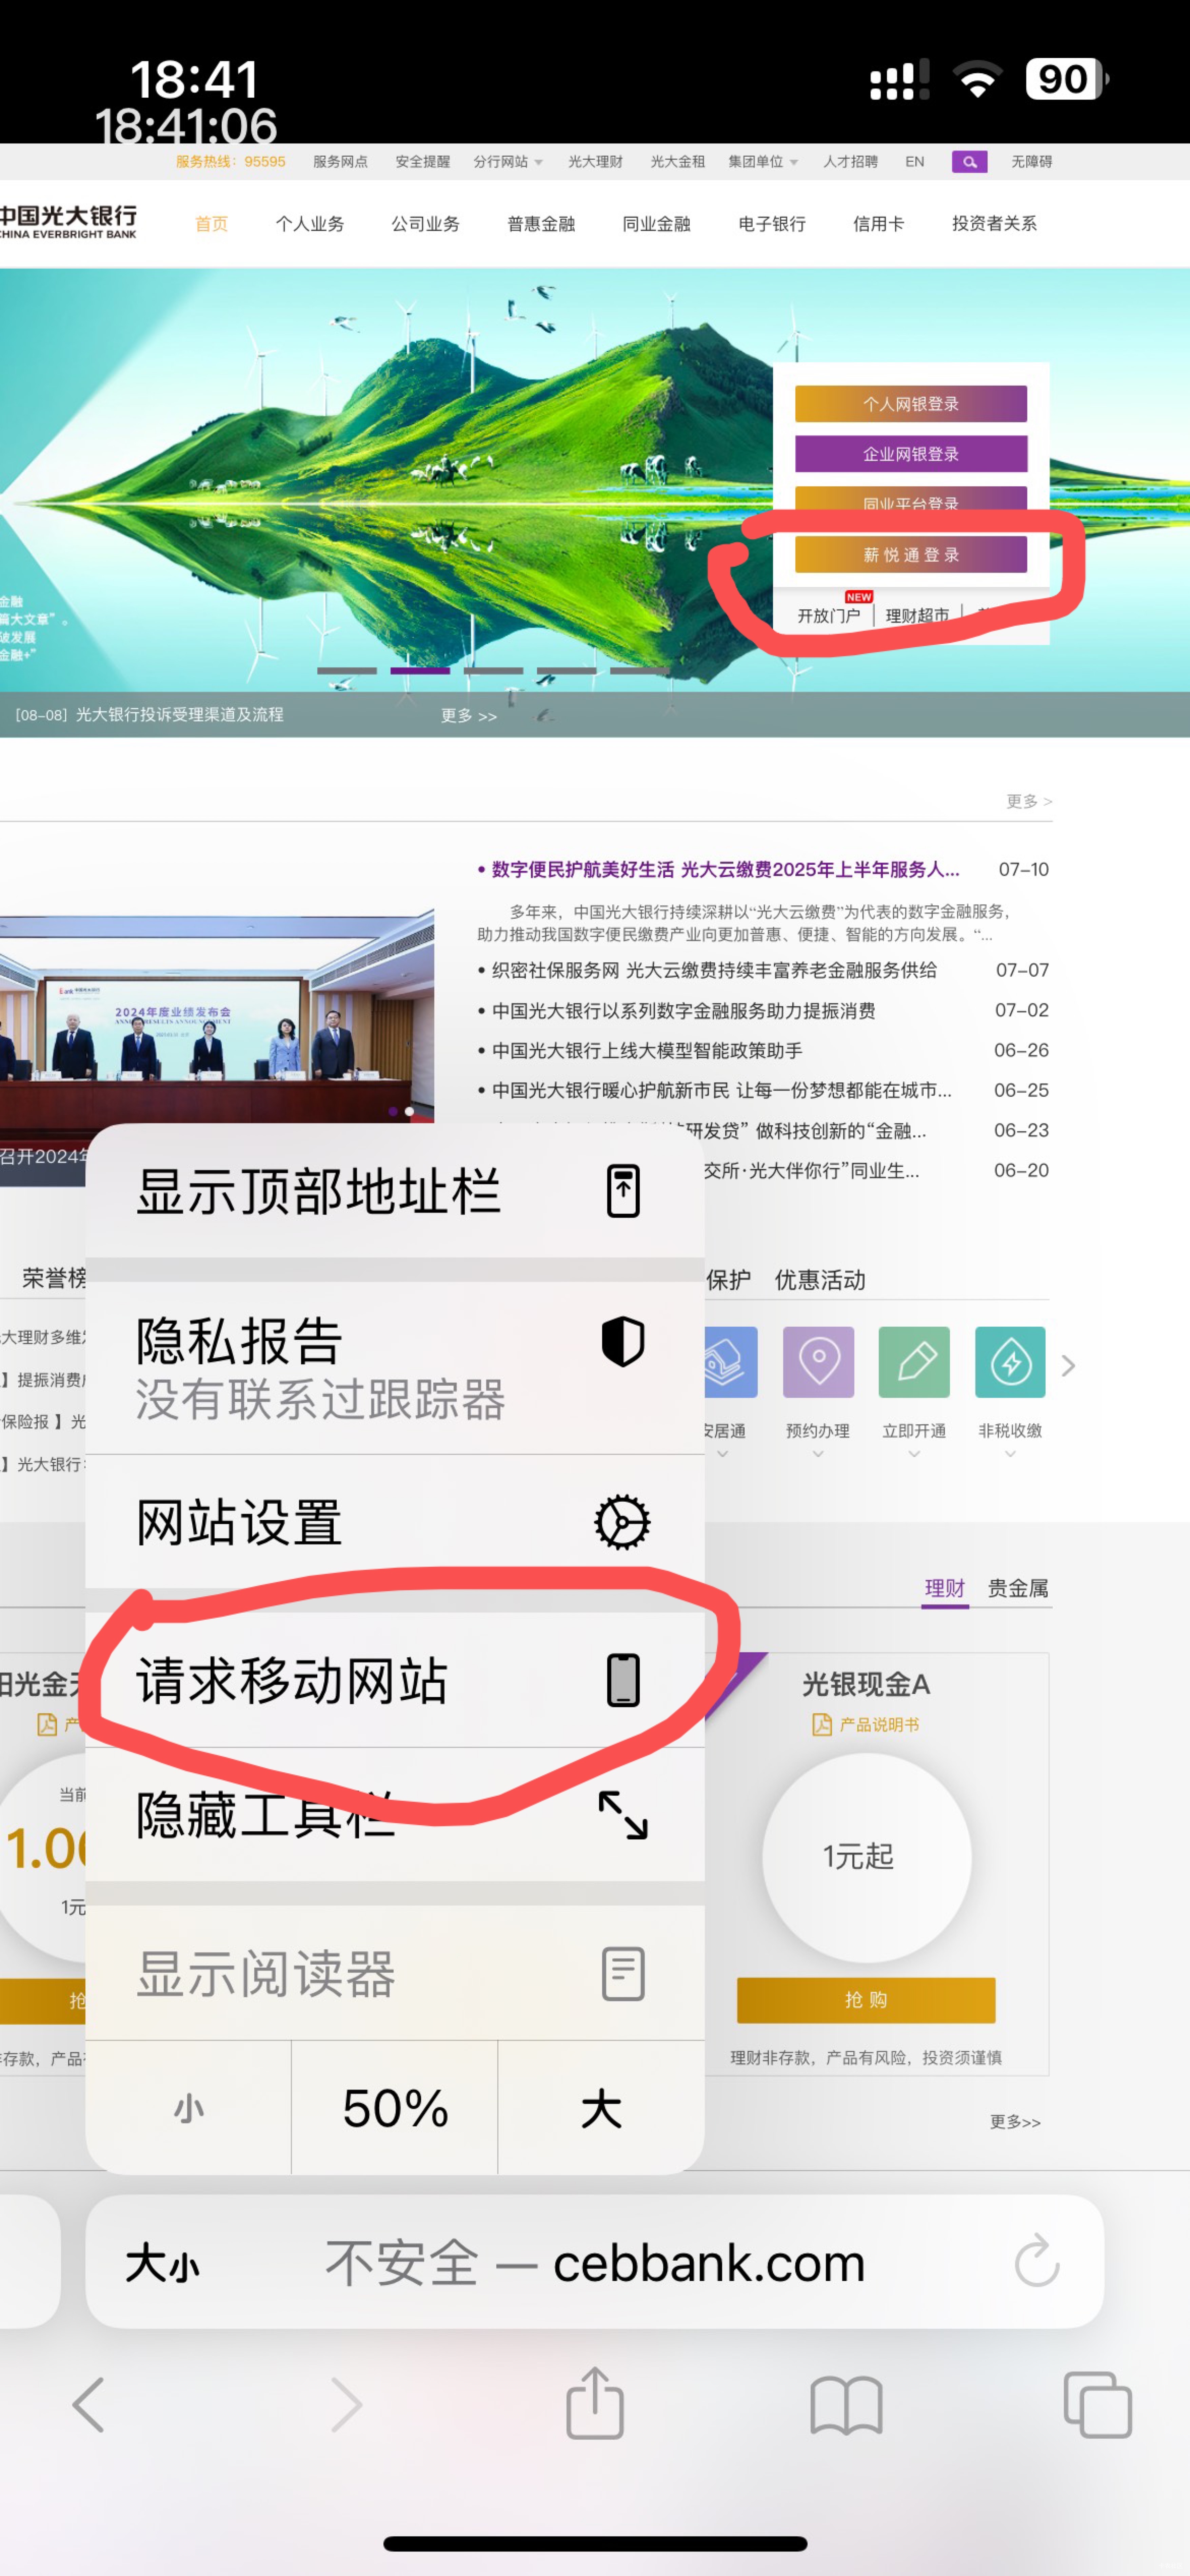The height and width of the screenshot is (2576, 1190).
Task: Increase text size with 大 button
Action: (601, 2108)
